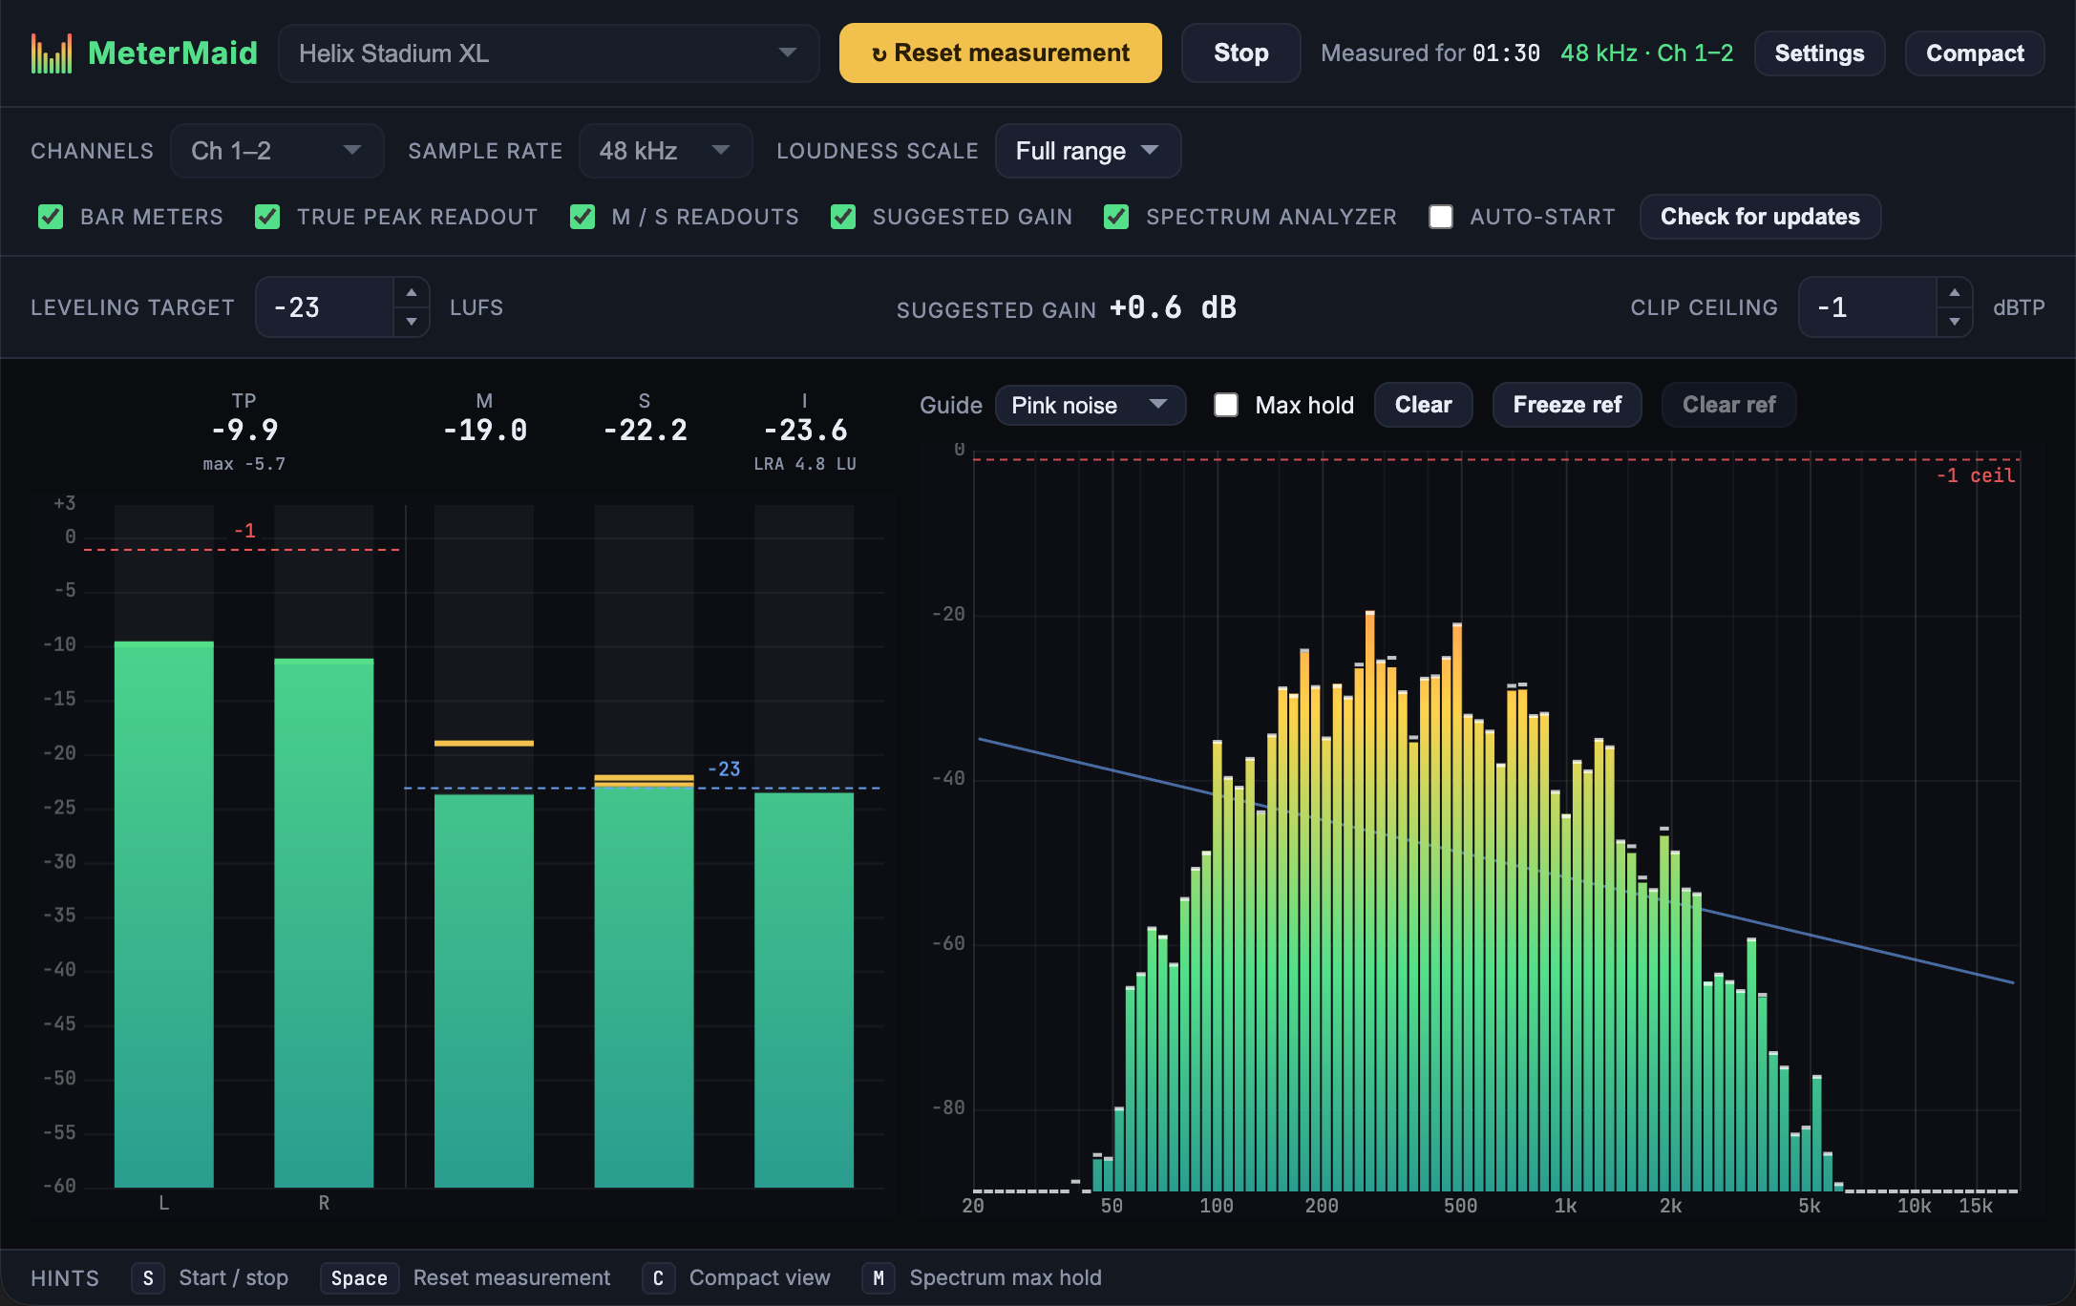Click the TP -9.9 readout
Screen dimensions: 2076x1306
click(x=244, y=431)
